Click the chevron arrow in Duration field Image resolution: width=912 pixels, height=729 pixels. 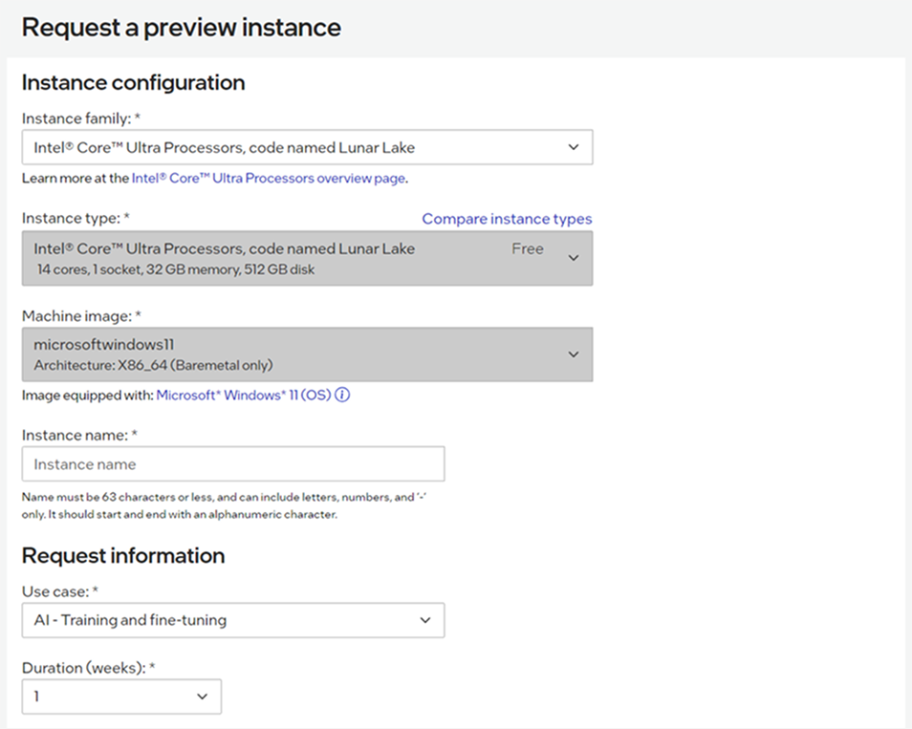(x=203, y=697)
